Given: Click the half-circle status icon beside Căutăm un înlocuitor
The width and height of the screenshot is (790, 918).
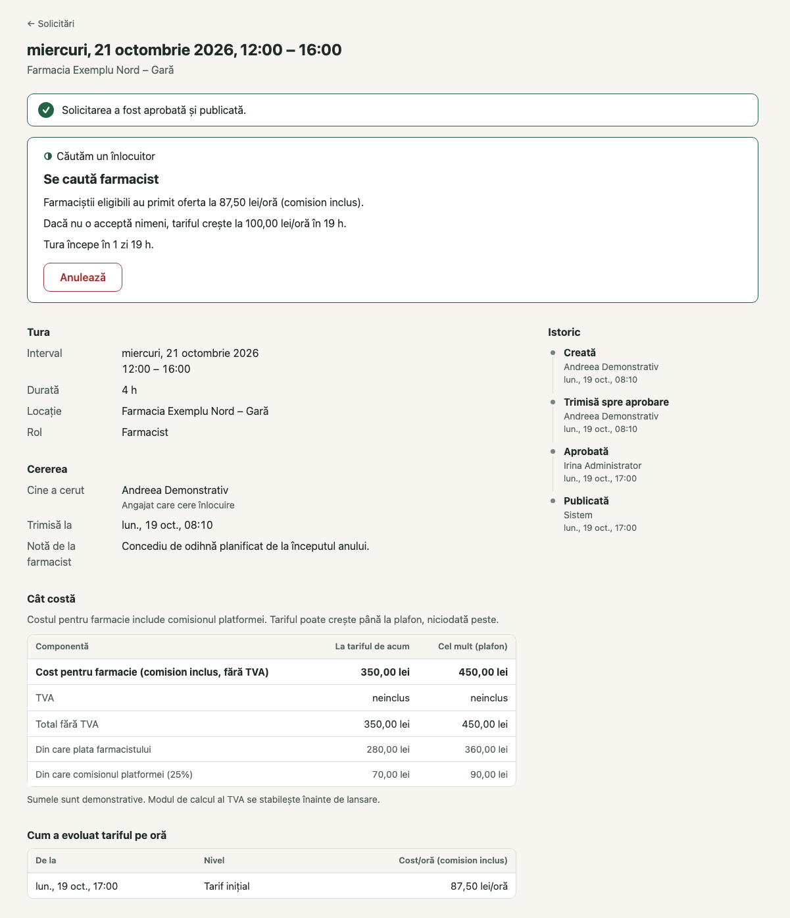Looking at the screenshot, I should 48,157.
